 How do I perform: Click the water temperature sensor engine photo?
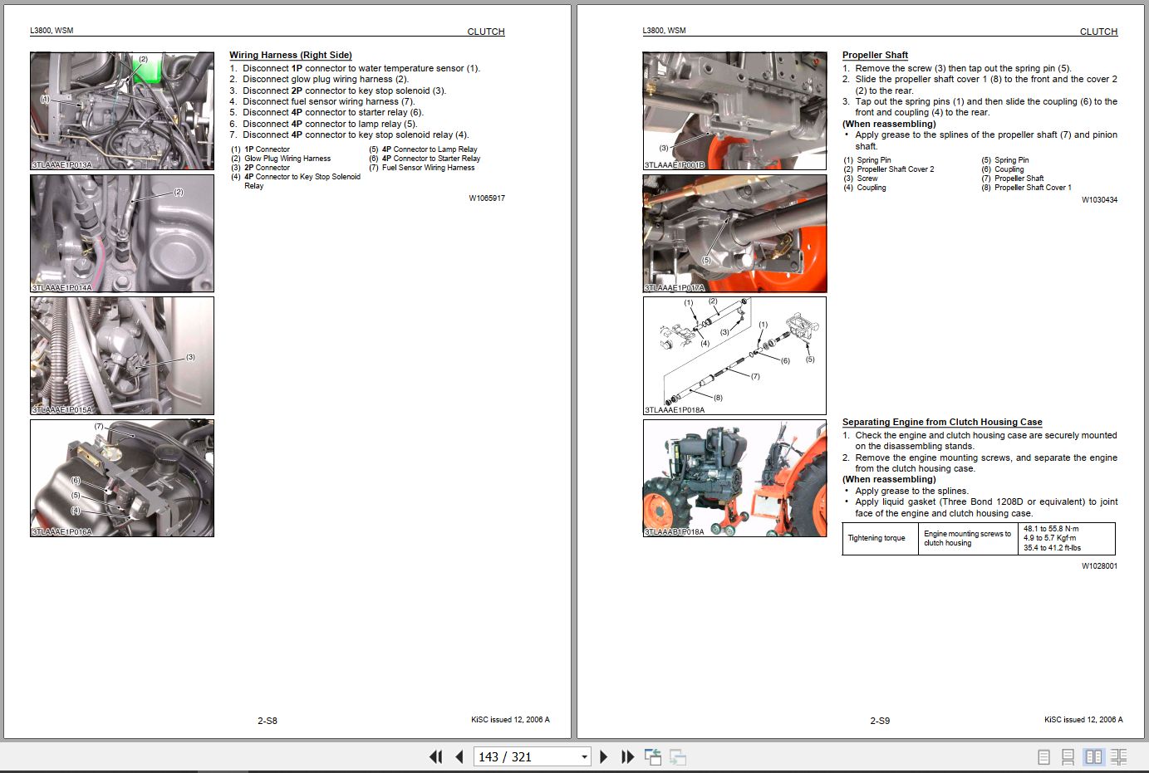[x=122, y=111]
